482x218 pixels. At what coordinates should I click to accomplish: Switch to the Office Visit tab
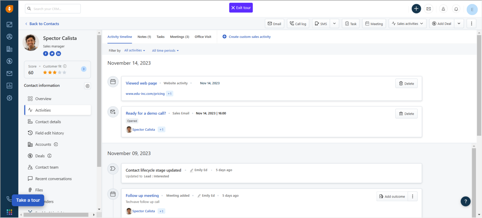(x=203, y=37)
